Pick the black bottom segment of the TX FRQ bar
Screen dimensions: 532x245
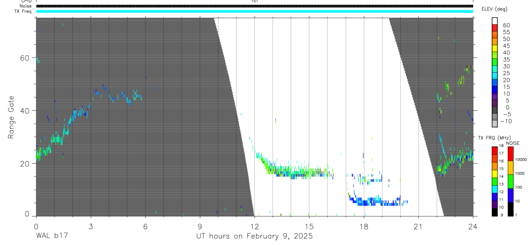pos(494,212)
